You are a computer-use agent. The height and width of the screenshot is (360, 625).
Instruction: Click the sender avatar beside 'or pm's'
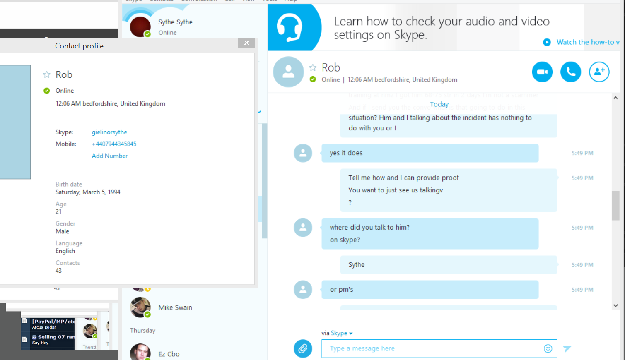[303, 290]
